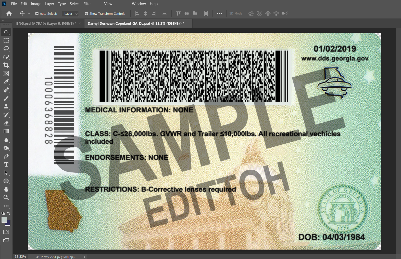401x259 pixels.
Task: Swap foreground and background colors
Action: point(9,213)
